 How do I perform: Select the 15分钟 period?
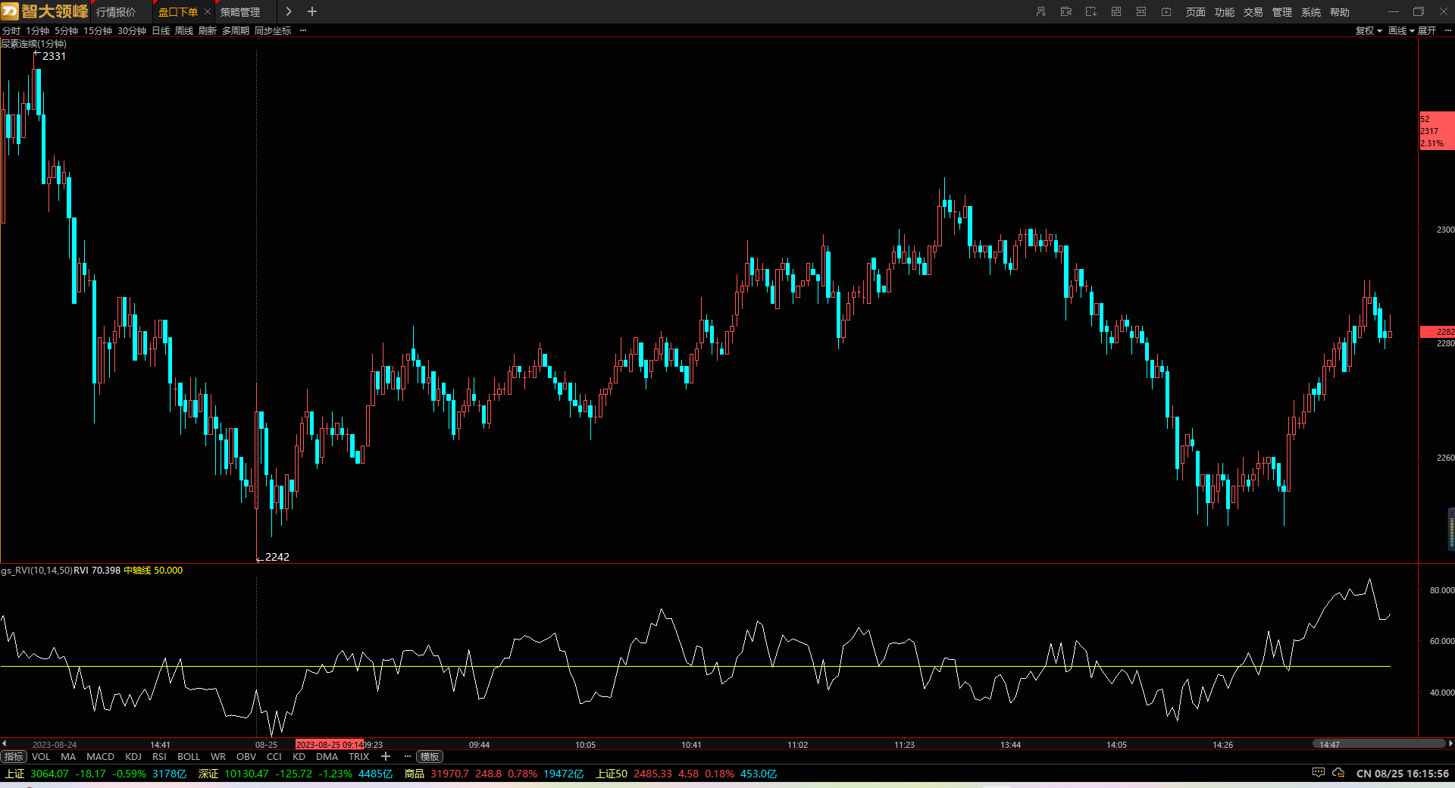(x=98, y=30)
